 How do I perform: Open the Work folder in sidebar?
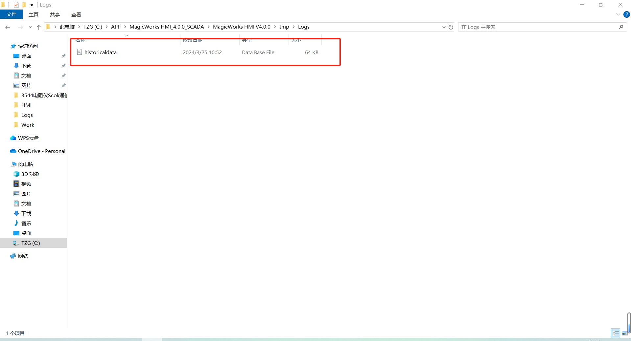coord(28,125)
